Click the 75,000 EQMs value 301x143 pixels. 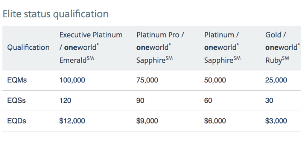[147, 80]
